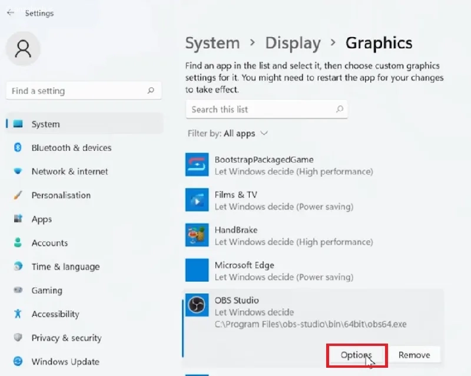471x376 pixels.
Task: Select the BootstrapPackagedGame icon
Action: click(x=196, y=164)
